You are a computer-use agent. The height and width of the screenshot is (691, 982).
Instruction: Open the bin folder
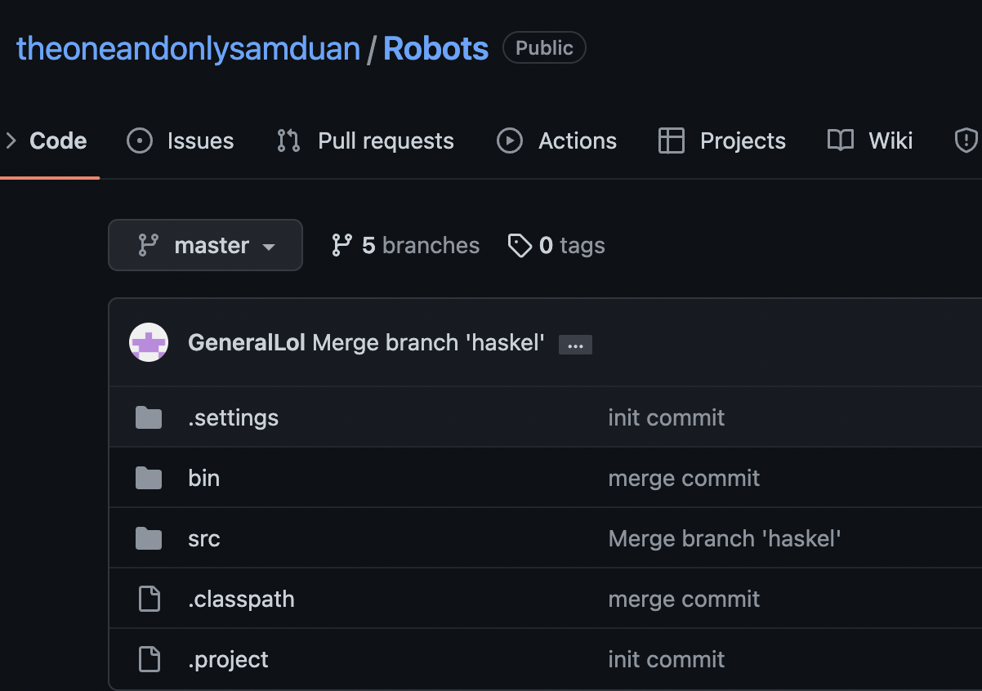203,478
